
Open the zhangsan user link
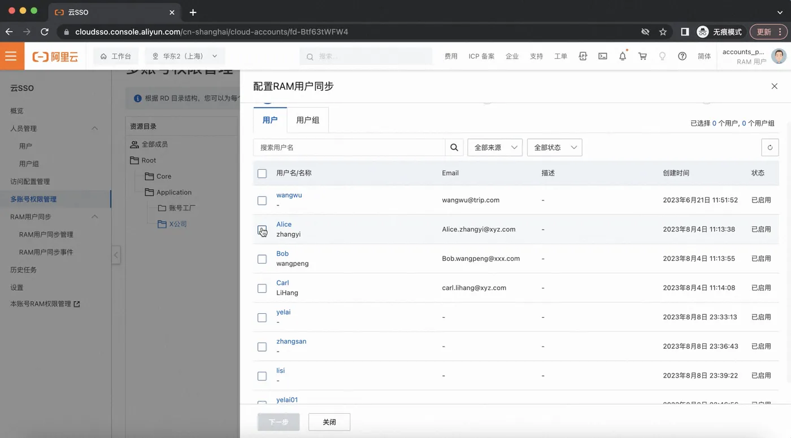292,341
